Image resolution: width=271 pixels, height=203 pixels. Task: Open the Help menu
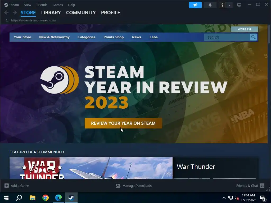point(71,5)
